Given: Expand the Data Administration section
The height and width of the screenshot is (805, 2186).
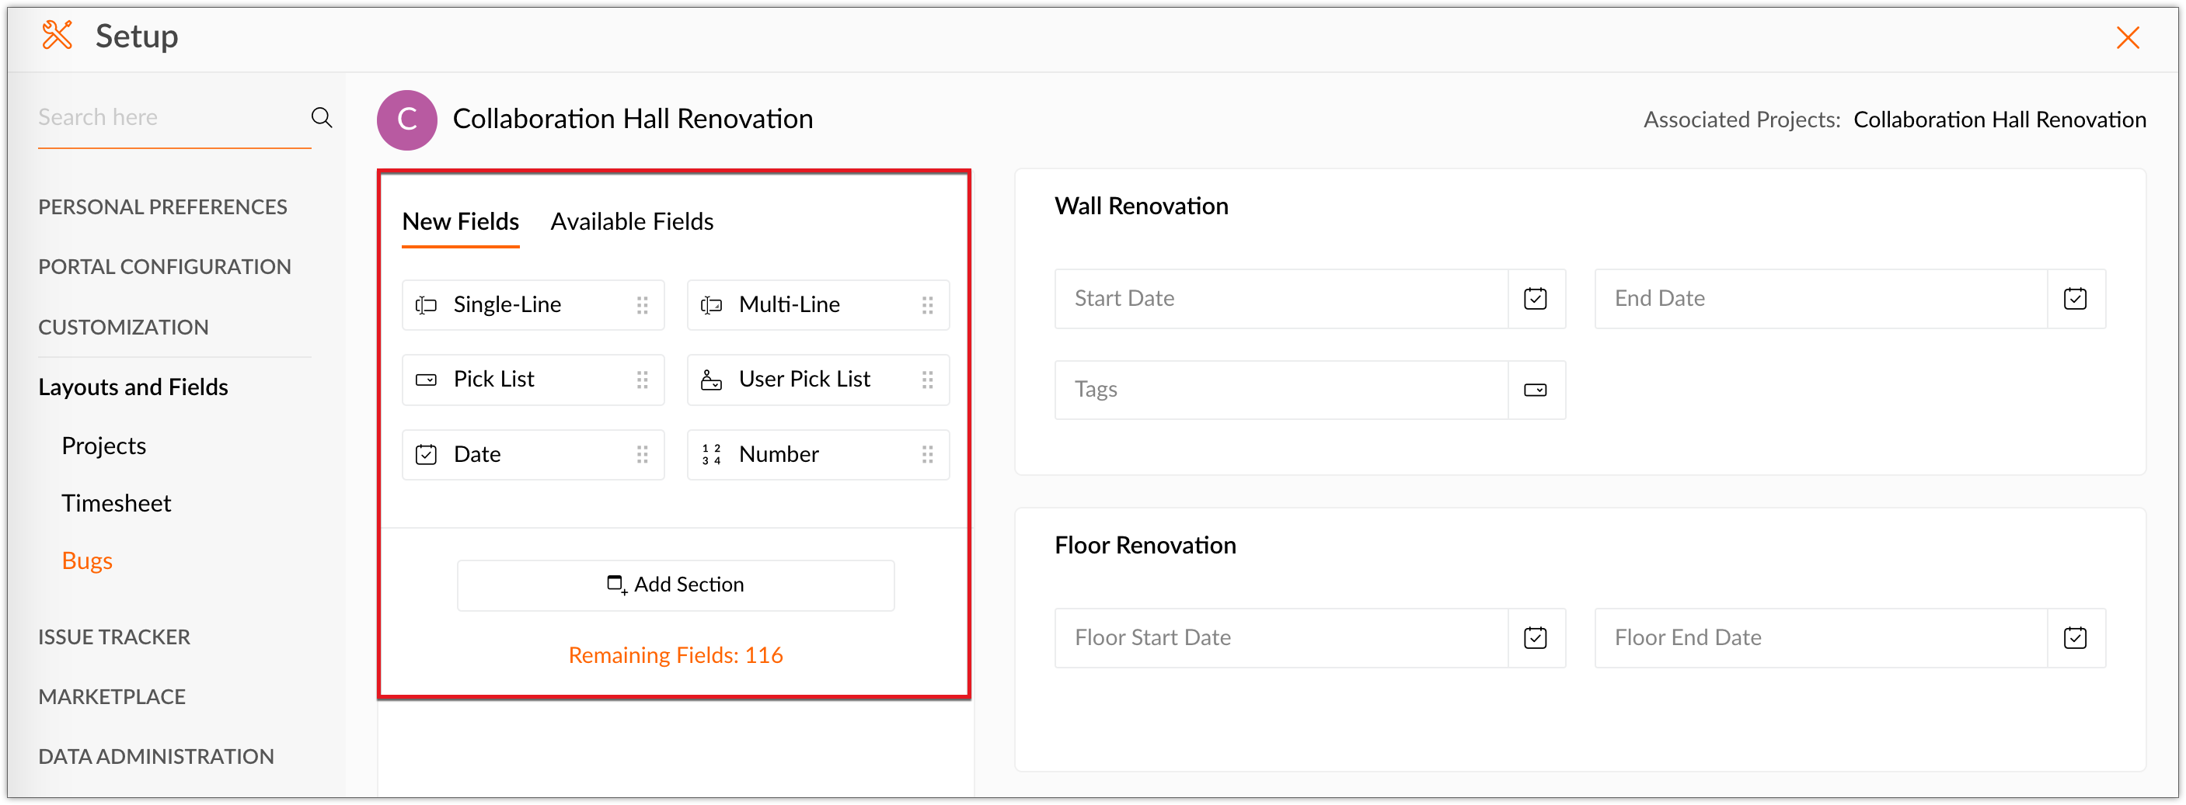Looking at the screenshot, I should (x=156, y=756).
